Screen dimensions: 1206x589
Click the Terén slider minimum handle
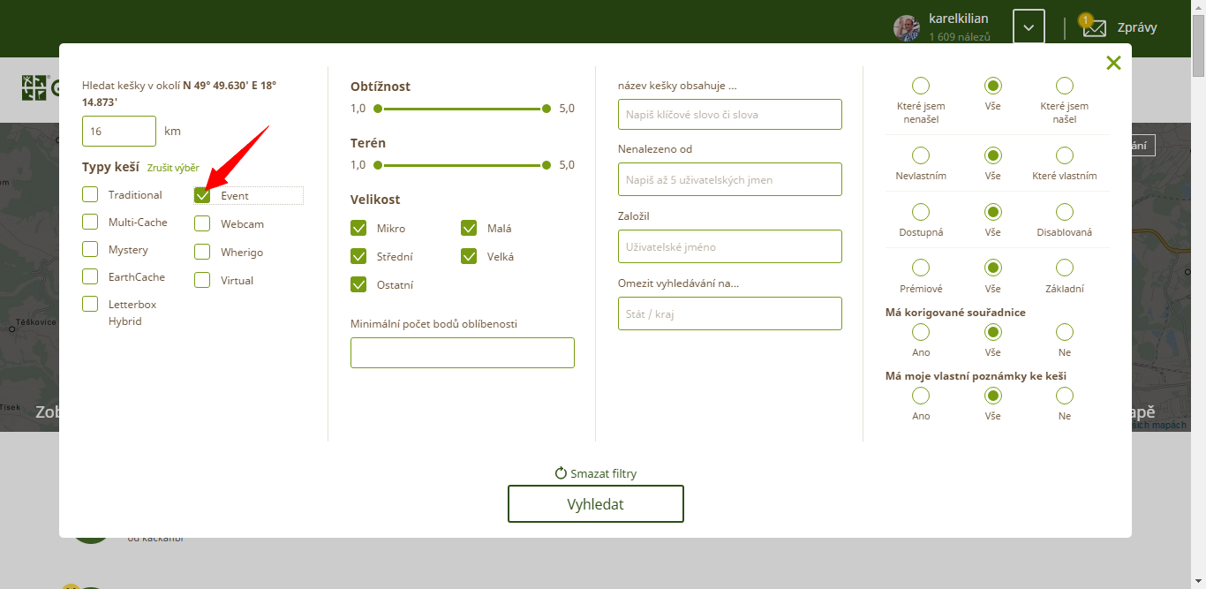(x=378, y=165)
